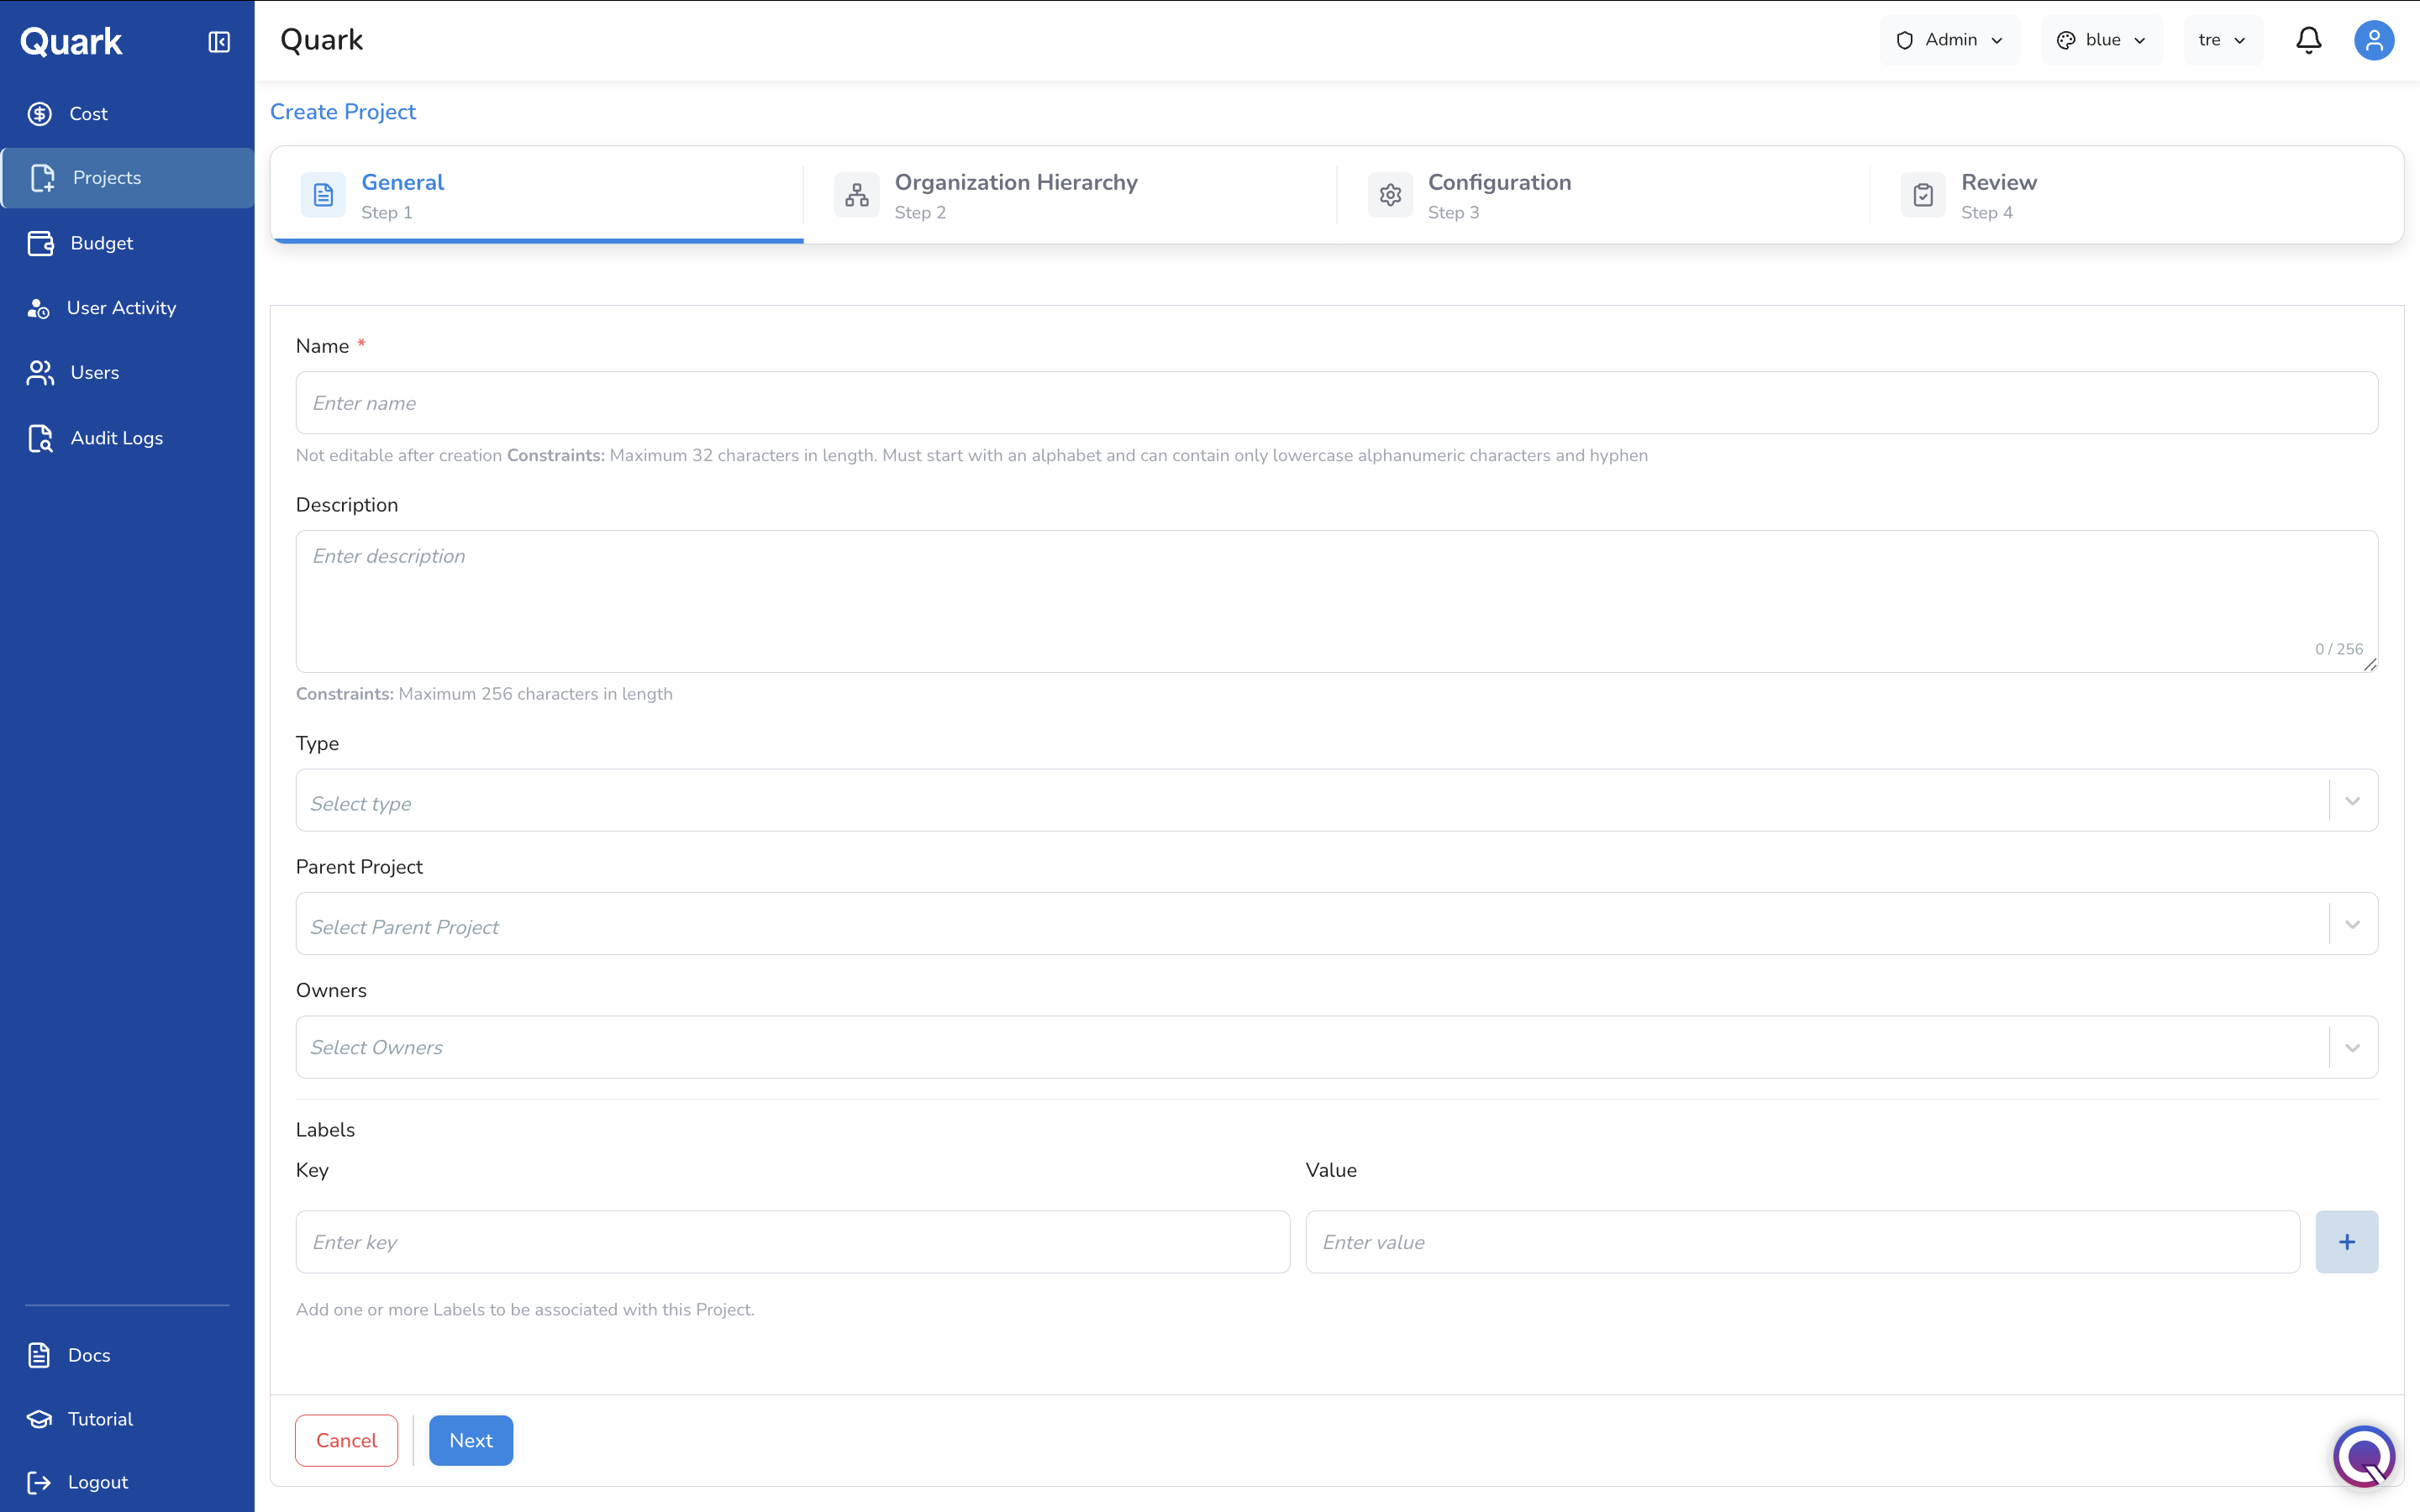Viewport: 2420px width, 1512px height.
Task: Click the Quark logo in sidebar
Action: pos(71,42)
